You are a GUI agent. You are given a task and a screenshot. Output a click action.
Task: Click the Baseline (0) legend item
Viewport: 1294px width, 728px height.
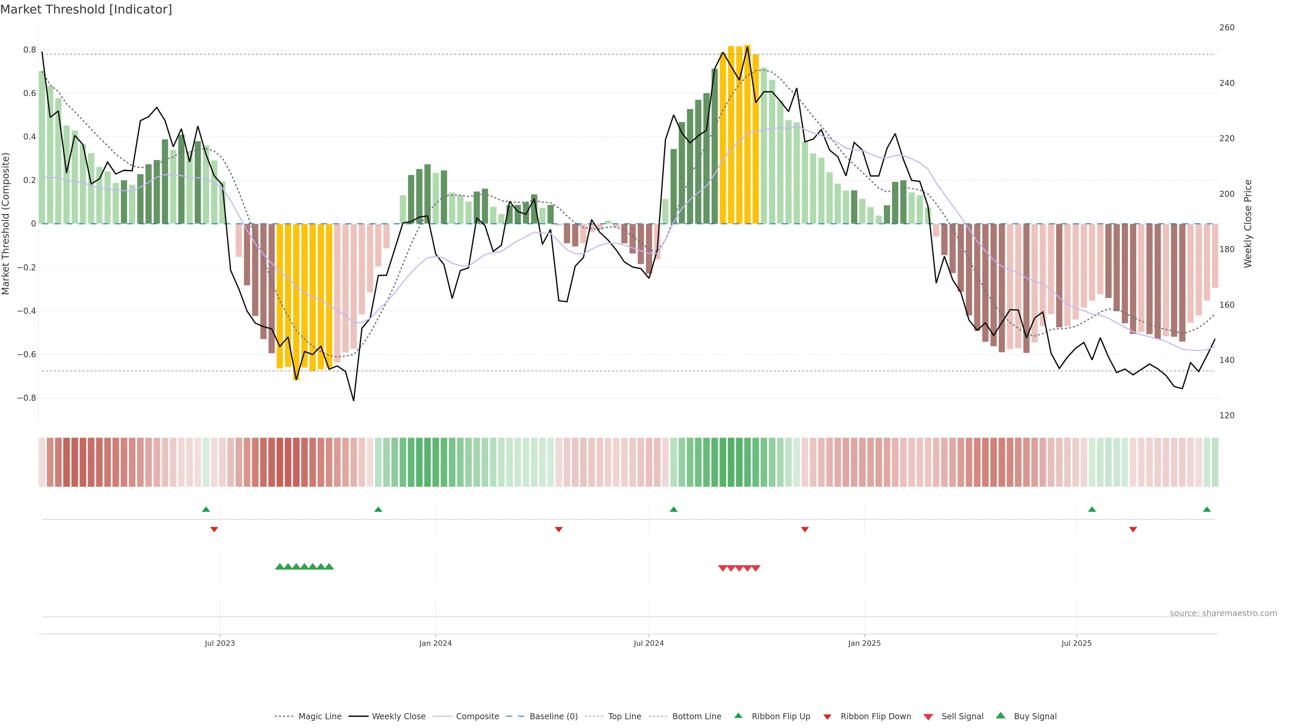coord(554,717)
